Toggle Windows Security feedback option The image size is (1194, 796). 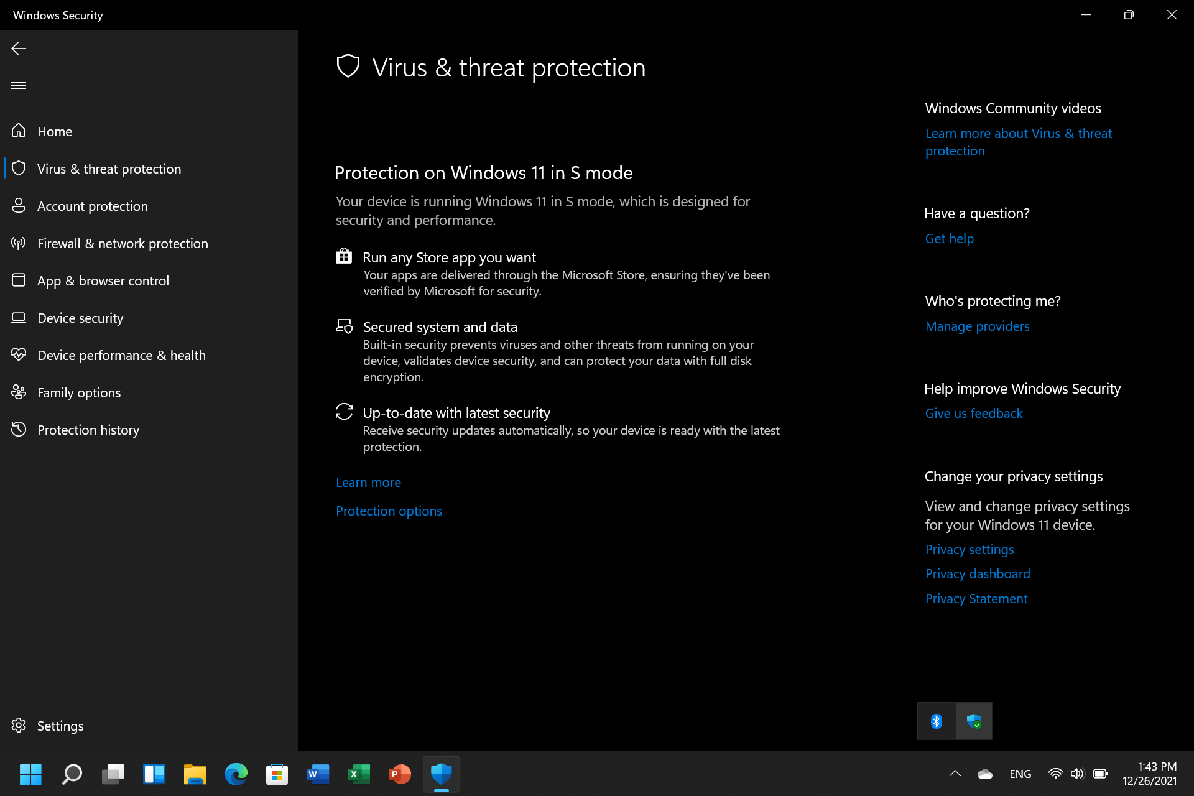(973, 412)
